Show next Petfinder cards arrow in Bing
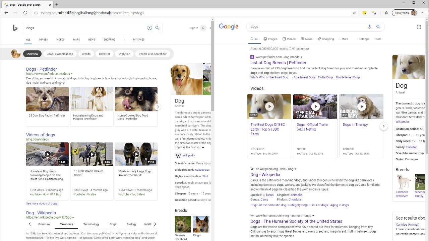The height and width of the screenshot is (241, 429). coord(158,107)
